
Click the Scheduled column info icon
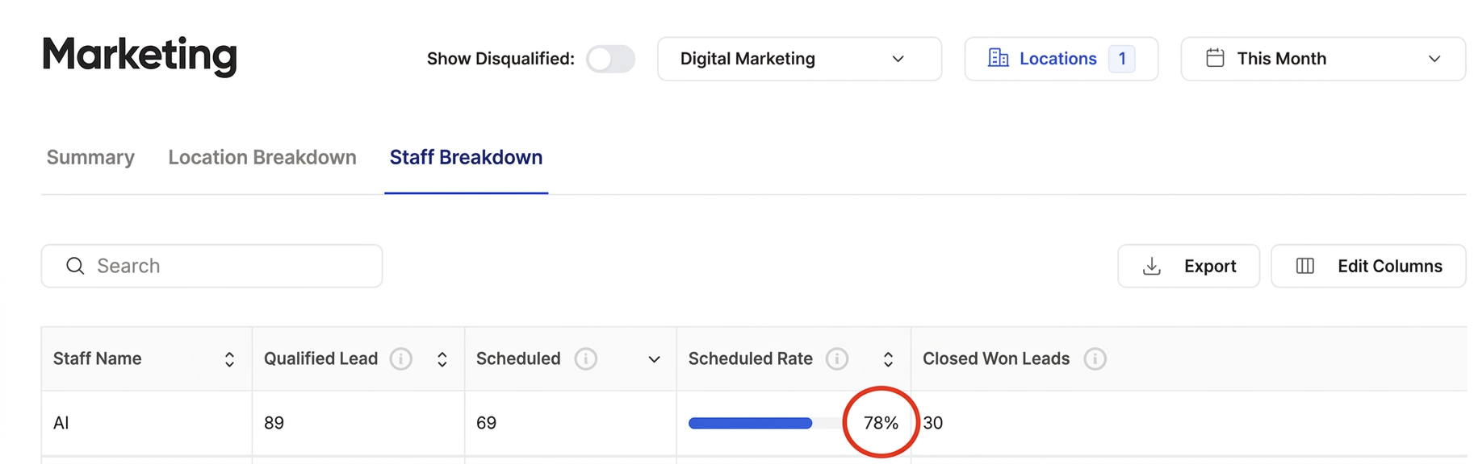click(x=585, y=359)
